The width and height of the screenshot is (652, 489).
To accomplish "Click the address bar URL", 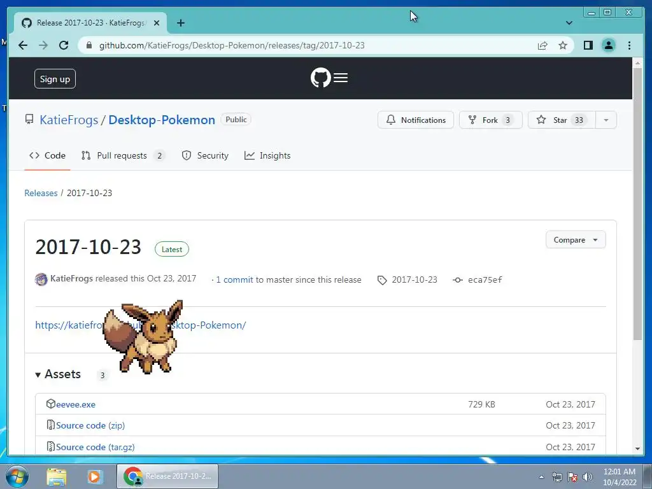I will coord(232,45).
